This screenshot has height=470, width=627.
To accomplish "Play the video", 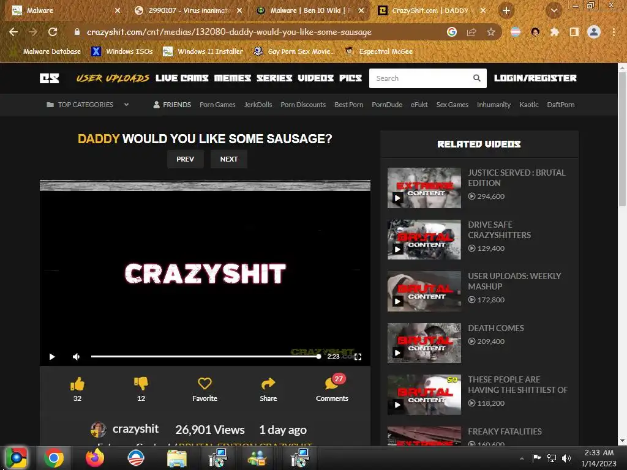I will [x=52, y=357].
